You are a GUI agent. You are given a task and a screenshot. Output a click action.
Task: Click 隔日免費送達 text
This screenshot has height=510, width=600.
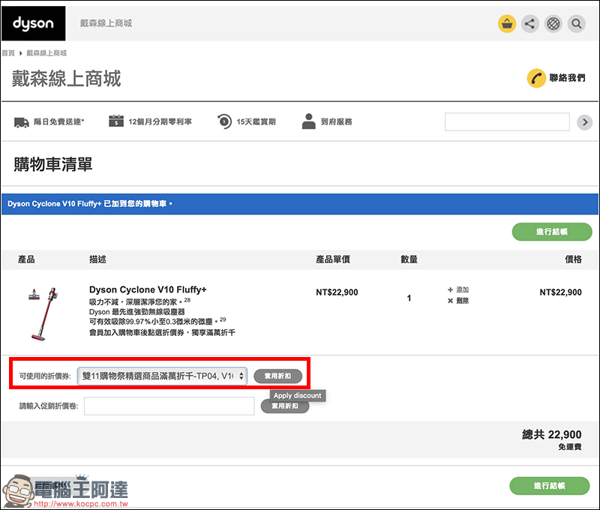tap(59, 121)
